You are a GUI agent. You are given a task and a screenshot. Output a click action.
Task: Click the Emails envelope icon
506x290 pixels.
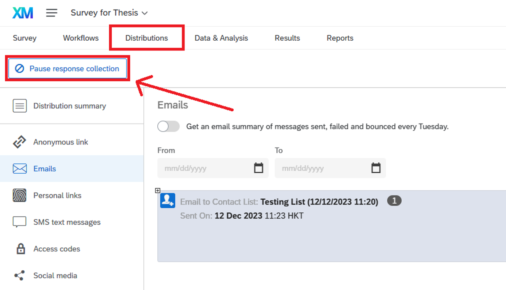20,169
